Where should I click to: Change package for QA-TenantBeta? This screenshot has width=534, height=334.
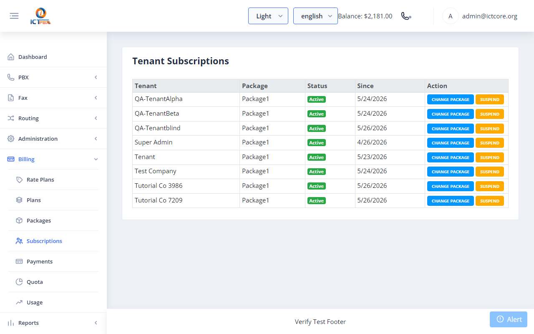tap(451, 114)
